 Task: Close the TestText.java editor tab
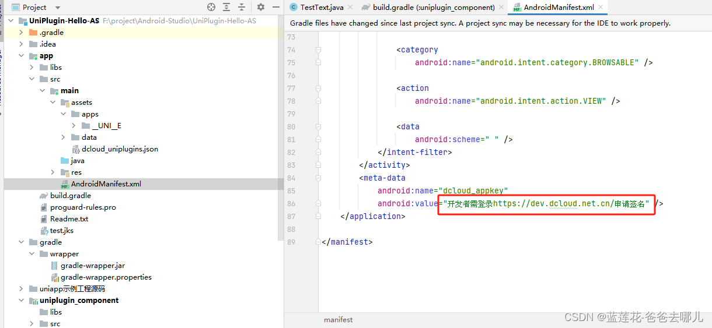[x=350, y=8]
